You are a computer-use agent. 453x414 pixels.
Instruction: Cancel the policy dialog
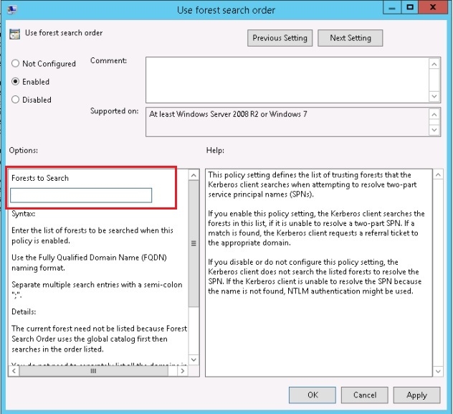[x=365, y=395]
